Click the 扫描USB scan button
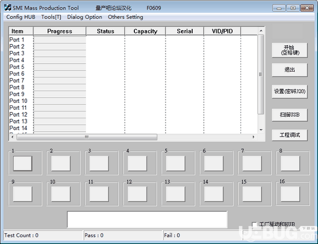The height and width of the screenshot is (244, 318). tap(290, 115)
